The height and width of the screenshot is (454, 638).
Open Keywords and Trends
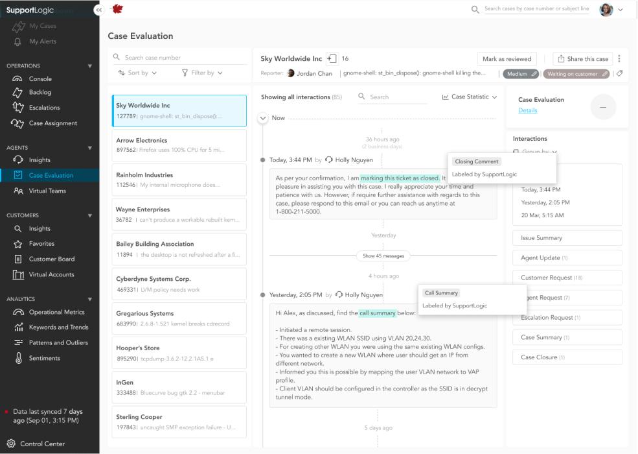tap(58, 328)
